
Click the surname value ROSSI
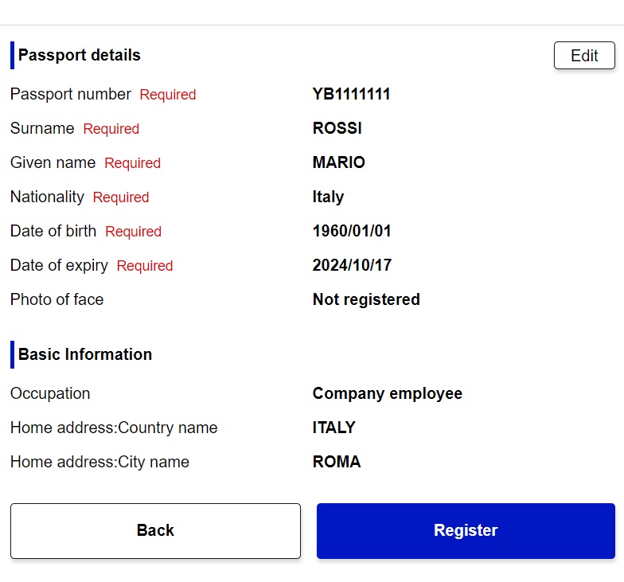337,129
